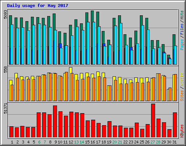Viewport: 186px width, 146px height.
Task: Click green weekend day 6 label
Action: point(39,142)
